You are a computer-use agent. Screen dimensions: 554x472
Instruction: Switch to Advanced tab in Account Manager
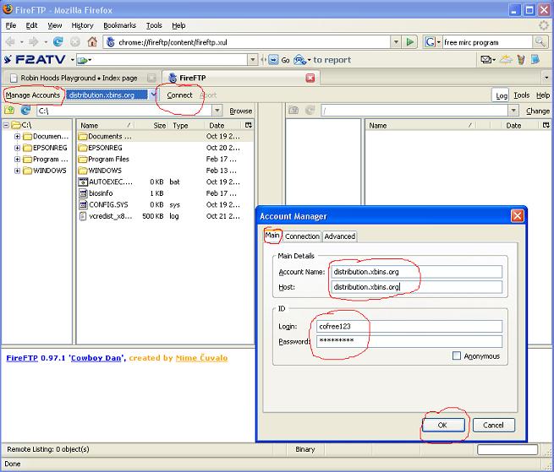(x=340, y=236)
